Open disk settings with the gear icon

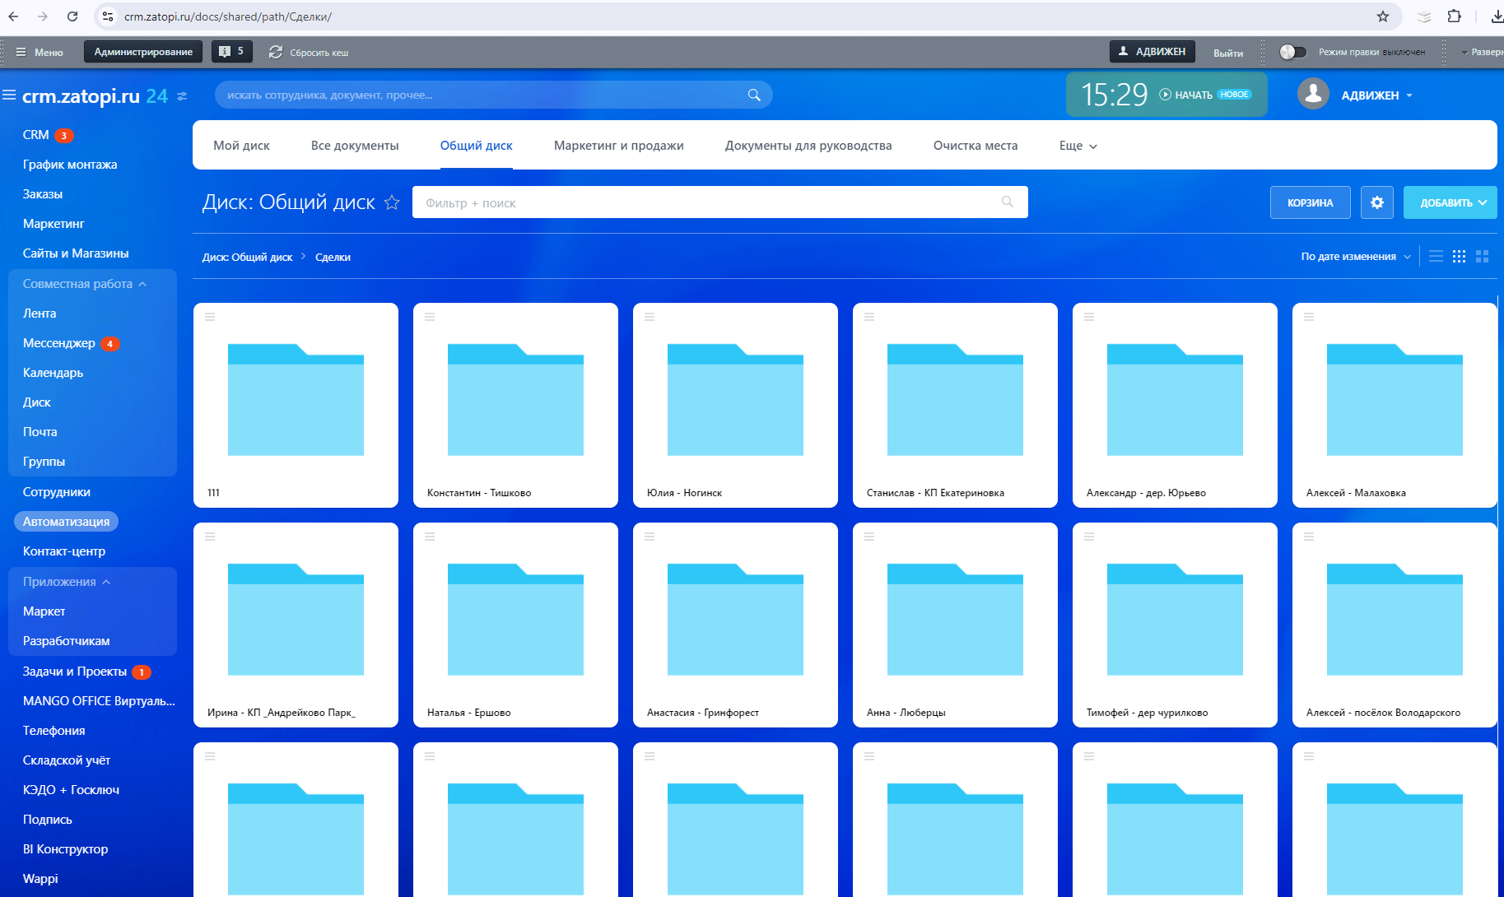[x=1377, y=202]
